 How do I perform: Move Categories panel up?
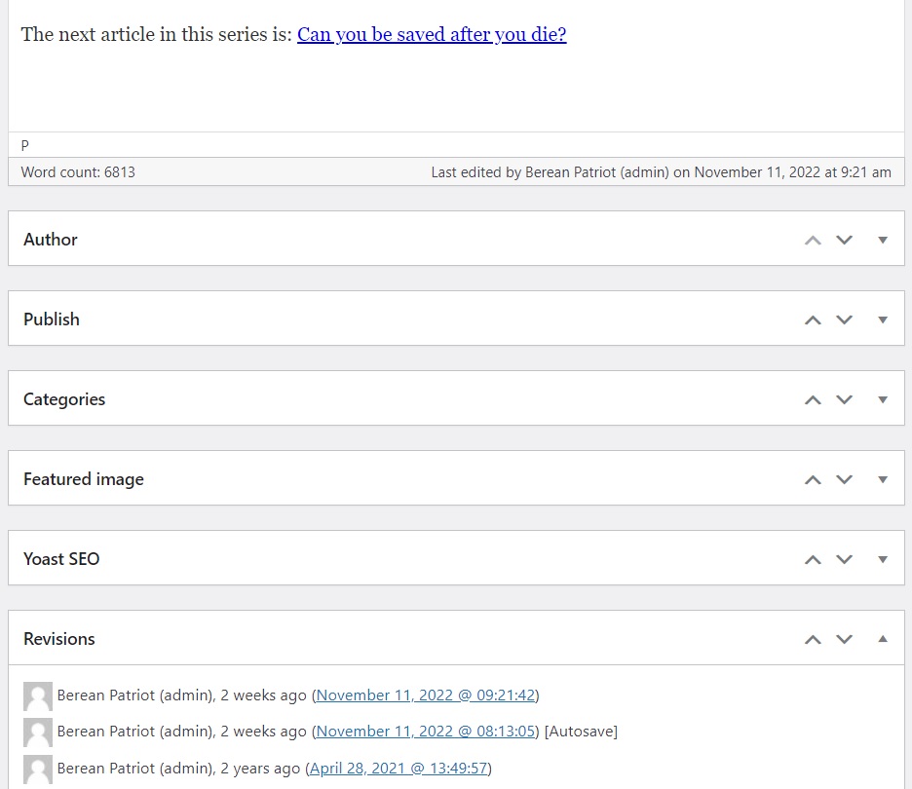point(813,399)
